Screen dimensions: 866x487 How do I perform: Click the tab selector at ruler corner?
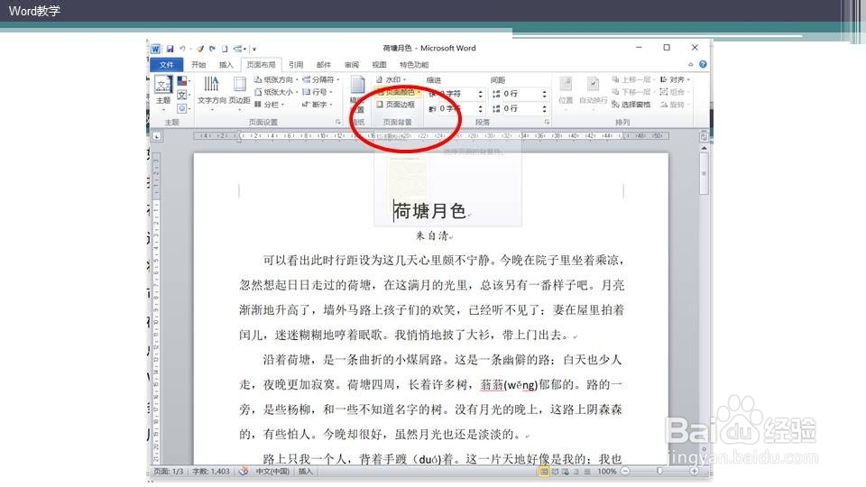pyautogui.click(x=157, y=136)
